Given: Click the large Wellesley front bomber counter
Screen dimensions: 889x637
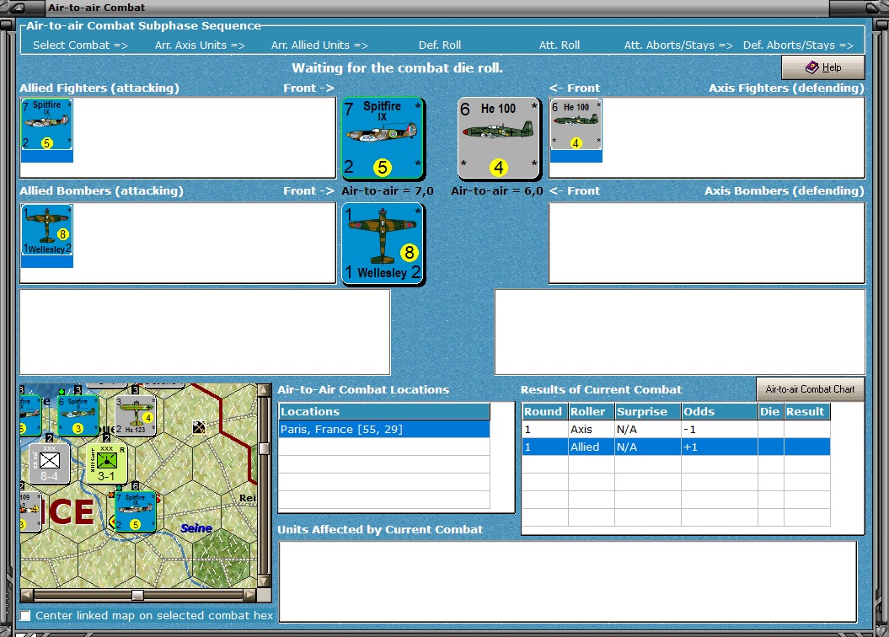Looking at the screenshot, I should (x=383, y=244).
